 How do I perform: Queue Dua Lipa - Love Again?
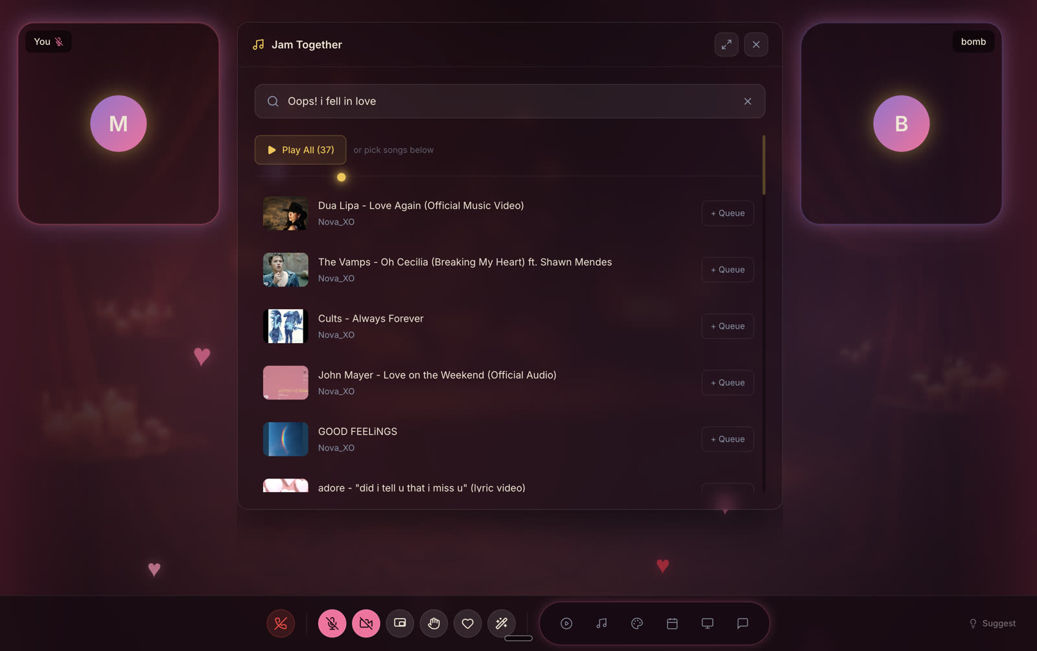pos(728,213)
